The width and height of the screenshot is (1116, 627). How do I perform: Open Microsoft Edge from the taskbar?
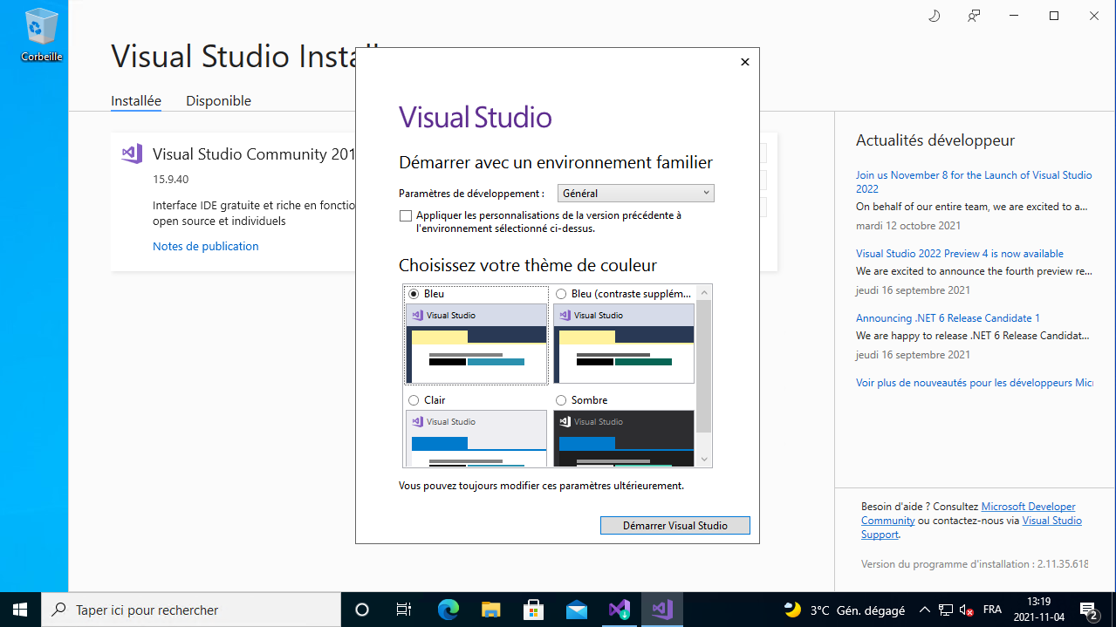448,610
